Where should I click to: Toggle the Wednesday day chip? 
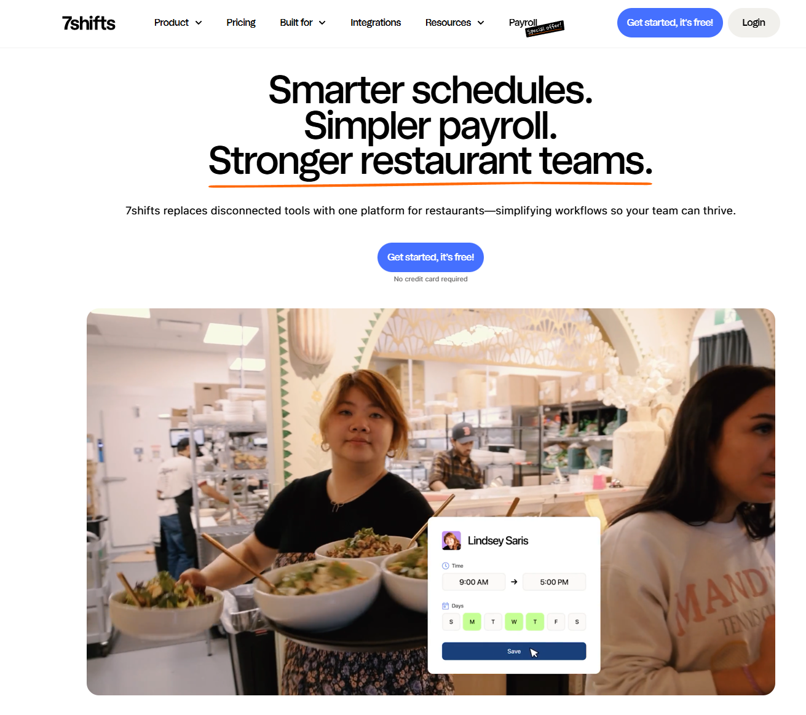point(514,622)
